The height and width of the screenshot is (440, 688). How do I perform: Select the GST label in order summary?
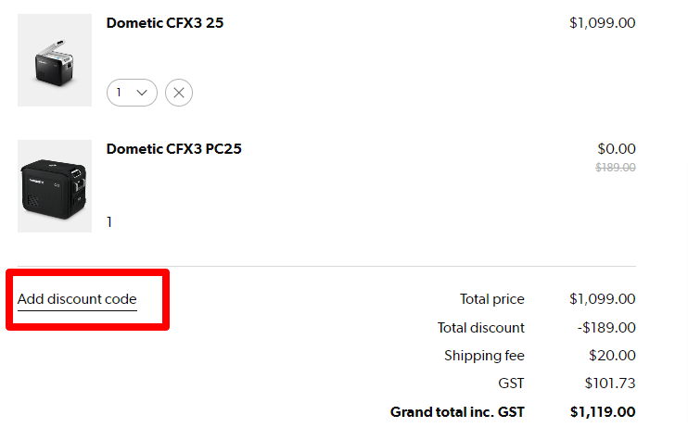tap(511, 383)
